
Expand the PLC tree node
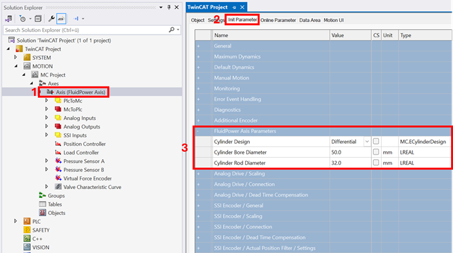(15, 221)
